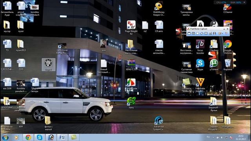This screenshot has height=141, width=251.
Task: Open Skype from the taskbar
Action: pyautogui.click(x=39, y=137)
